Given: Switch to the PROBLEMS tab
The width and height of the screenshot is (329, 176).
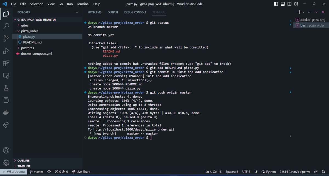Looking at the screenshot, I should pos(95,12).
